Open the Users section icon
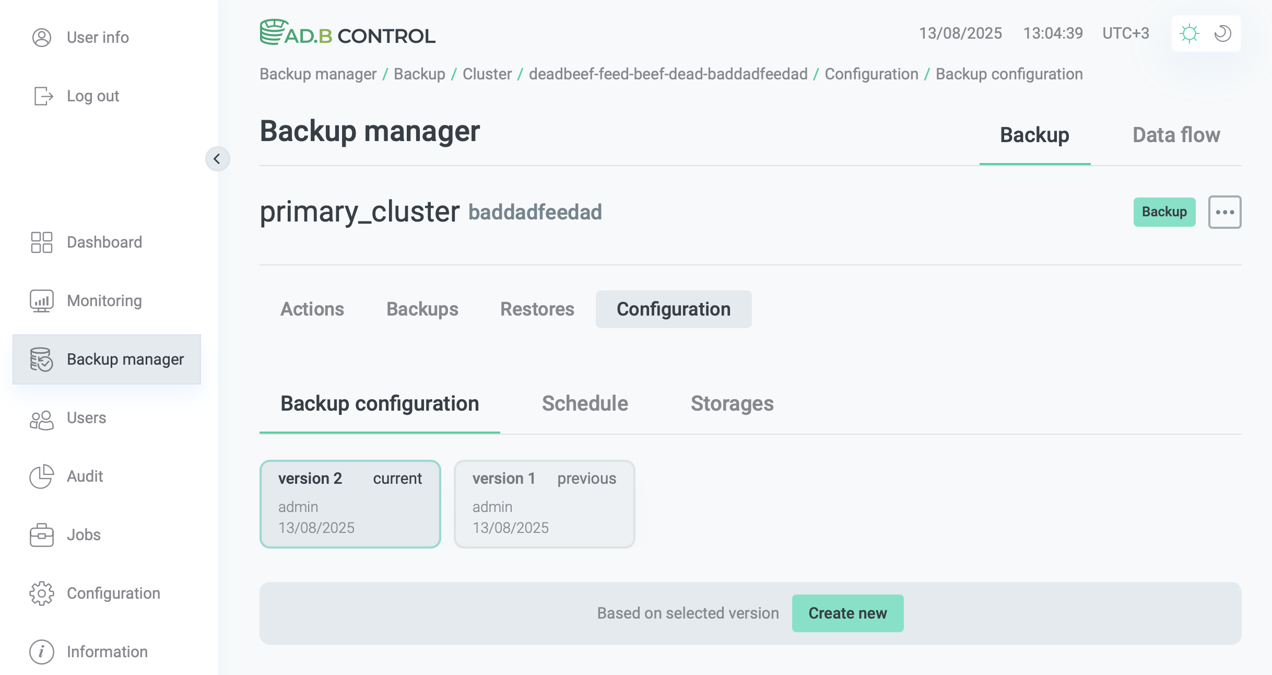Image resolution: width=1272 pixels, height=675 pixels. (42, 418)
